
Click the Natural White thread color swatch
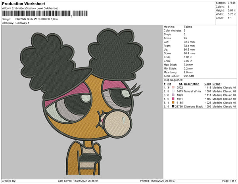tap(173, 91)
